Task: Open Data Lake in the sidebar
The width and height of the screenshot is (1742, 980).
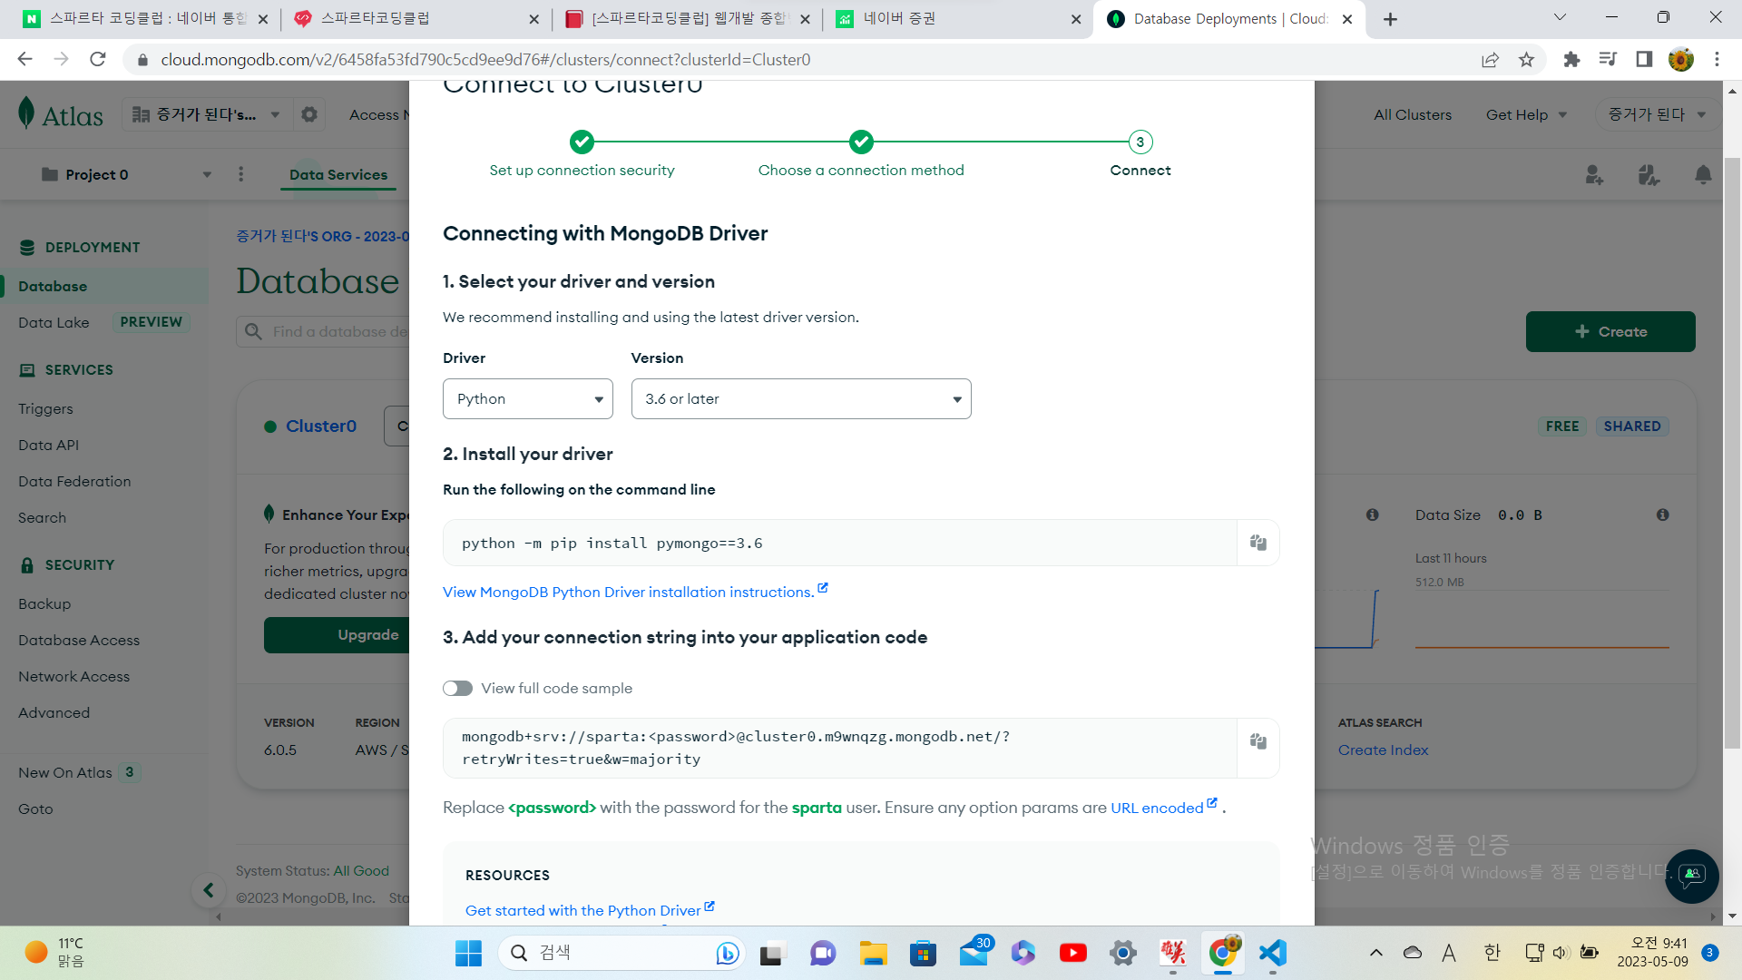Action: point(54,323)
